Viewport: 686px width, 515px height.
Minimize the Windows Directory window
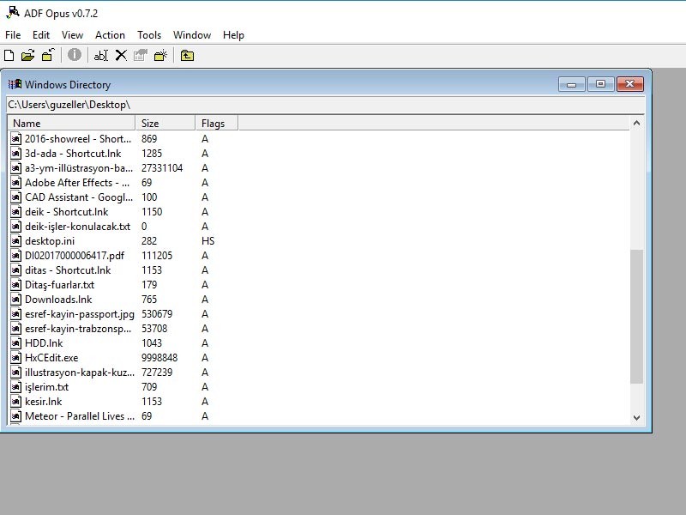pyautogui.click(x=571, y=84)
